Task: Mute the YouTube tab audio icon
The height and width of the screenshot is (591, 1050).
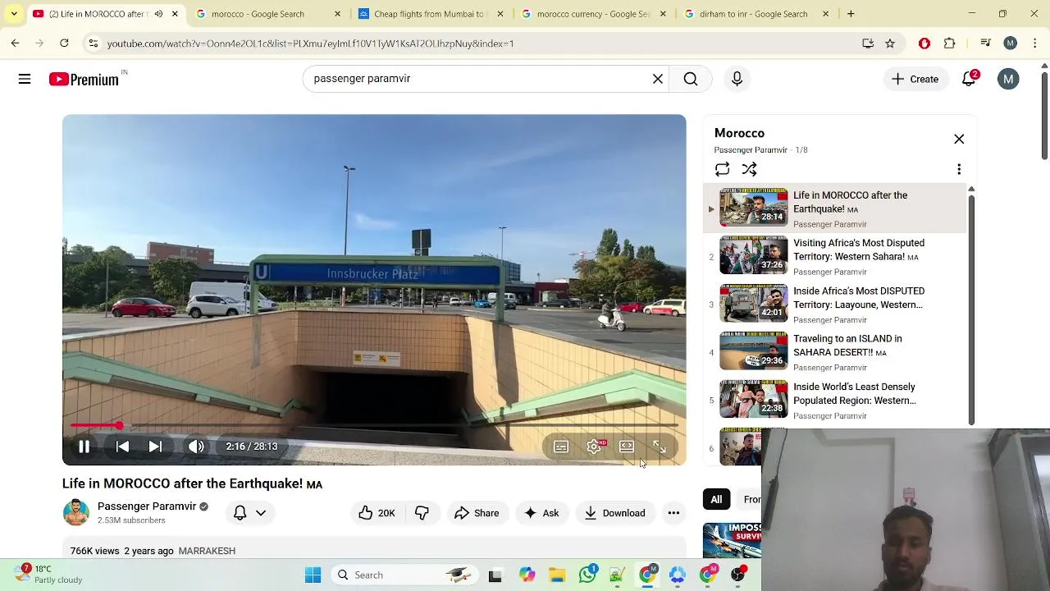Action: (x=158, y=14)
